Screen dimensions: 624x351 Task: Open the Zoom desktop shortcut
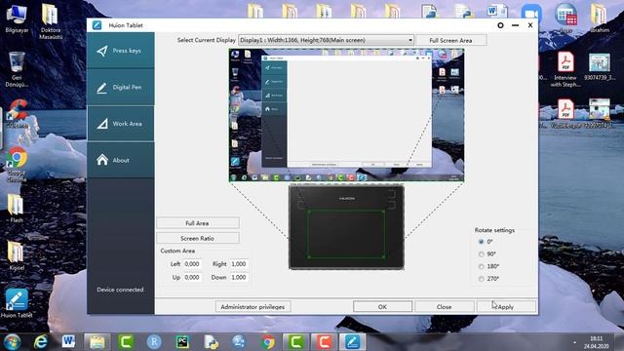[531, 13]
